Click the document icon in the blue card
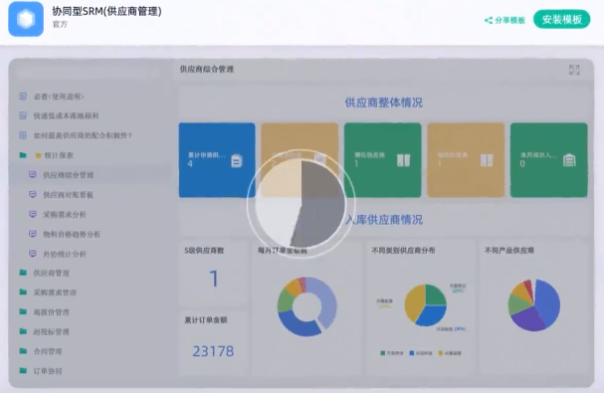This screenshot has height=393, width=604. coord(237,160)
